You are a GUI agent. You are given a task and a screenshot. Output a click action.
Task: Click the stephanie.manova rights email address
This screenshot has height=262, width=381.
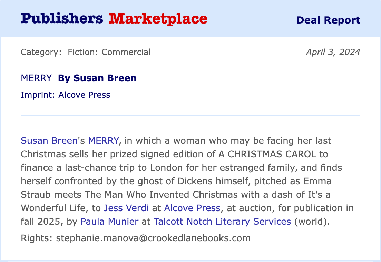[x=153, y=238]
